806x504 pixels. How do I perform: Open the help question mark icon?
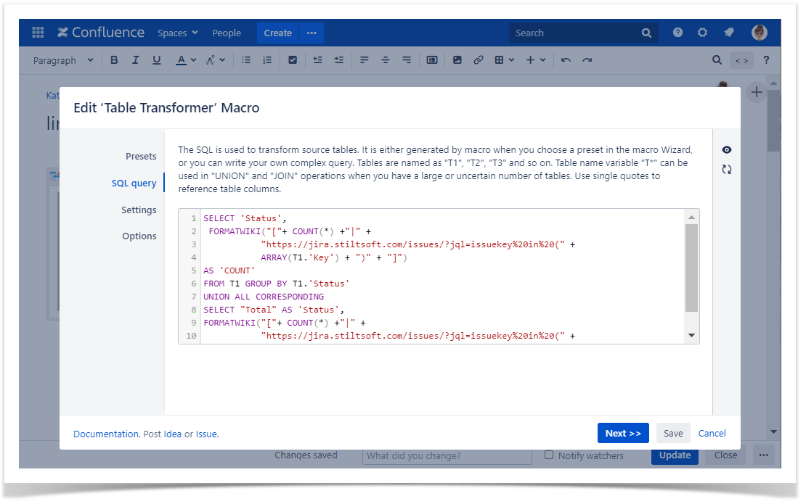(x=678, y=33)
